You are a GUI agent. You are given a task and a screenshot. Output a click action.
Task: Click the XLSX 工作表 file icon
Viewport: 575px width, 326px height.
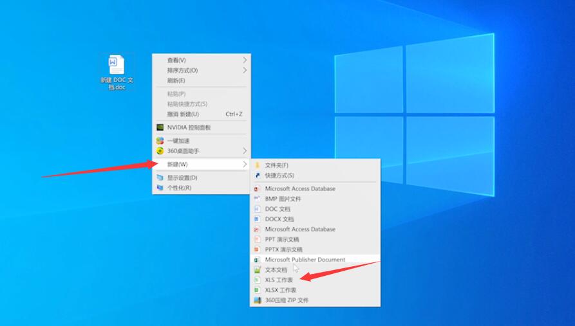point(258,290)
